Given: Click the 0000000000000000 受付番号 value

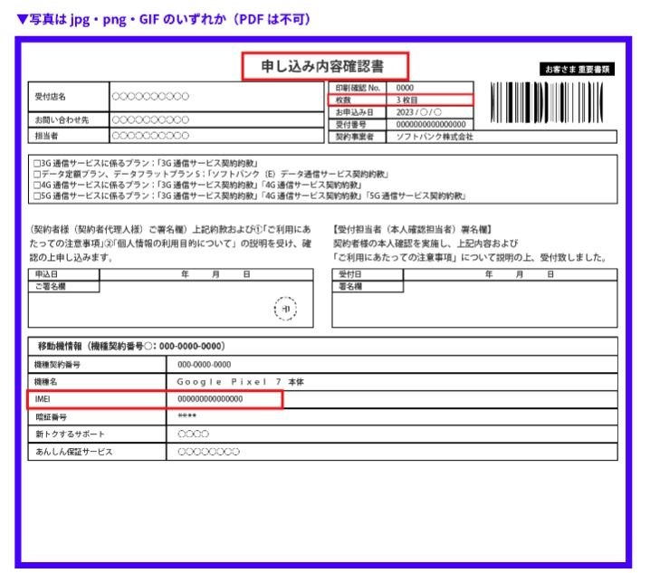Looking at the screenshot, I should coord(431,124).
